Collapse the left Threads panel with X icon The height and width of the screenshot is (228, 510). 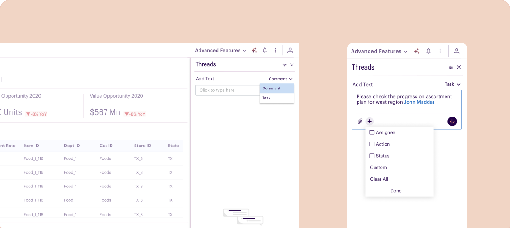[x=292, y=65]
